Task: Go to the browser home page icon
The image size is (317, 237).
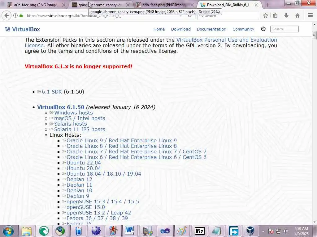Action: pos(297,15)
